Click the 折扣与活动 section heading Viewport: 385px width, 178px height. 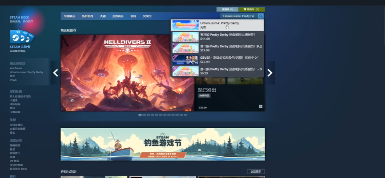(68, 171)
